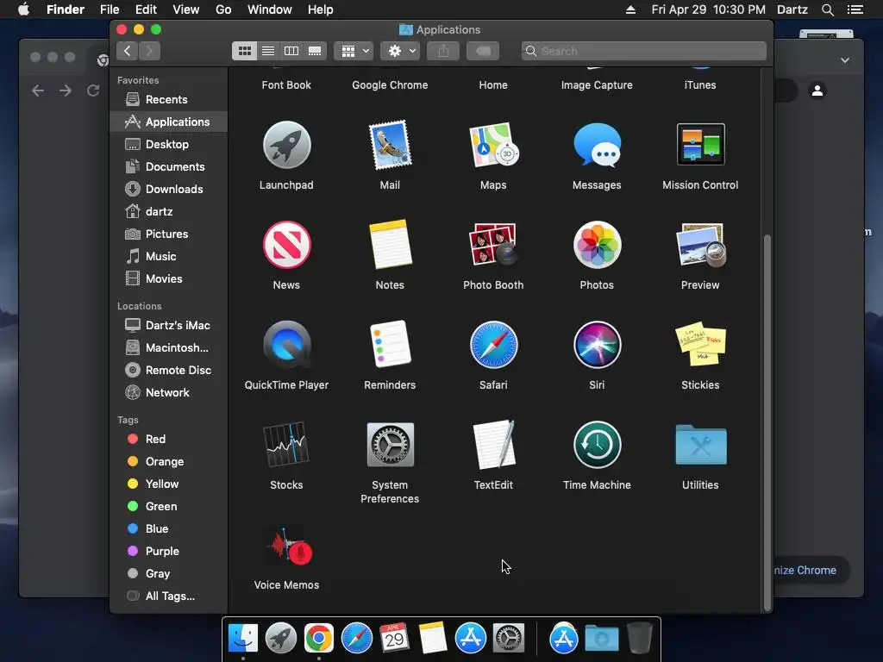
Task: Open Notification Center icon in menu bar
Action: tap(855, 9)
